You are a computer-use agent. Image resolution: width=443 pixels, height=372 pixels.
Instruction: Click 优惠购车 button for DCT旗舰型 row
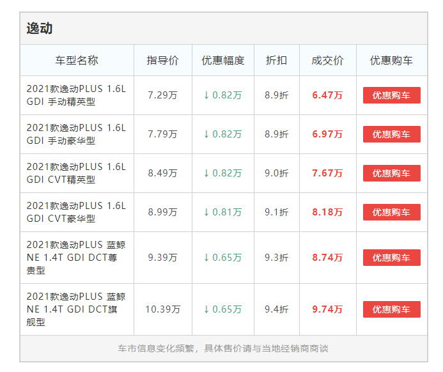392,309
